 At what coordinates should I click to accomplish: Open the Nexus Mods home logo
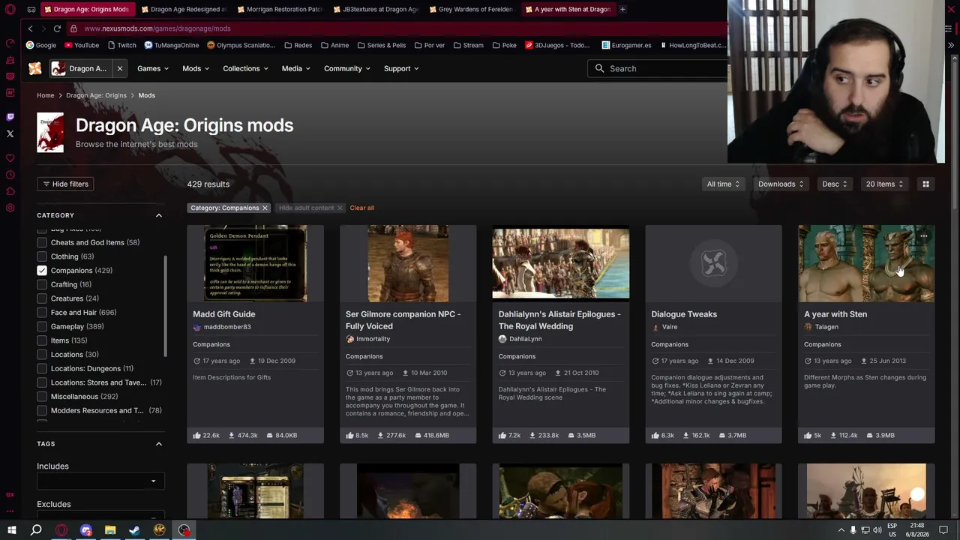[x=35, y=68]
